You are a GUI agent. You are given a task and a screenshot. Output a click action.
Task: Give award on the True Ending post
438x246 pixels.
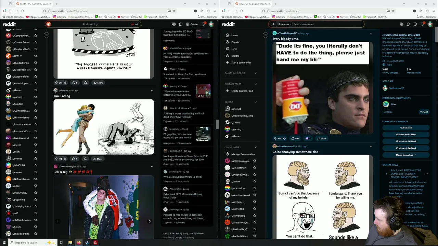(85, 159)
